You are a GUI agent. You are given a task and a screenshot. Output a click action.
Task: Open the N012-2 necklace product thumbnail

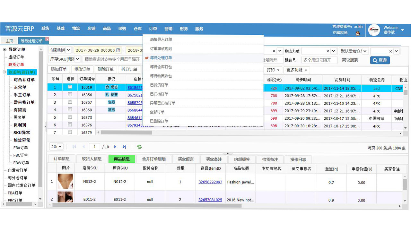(65, 182)
